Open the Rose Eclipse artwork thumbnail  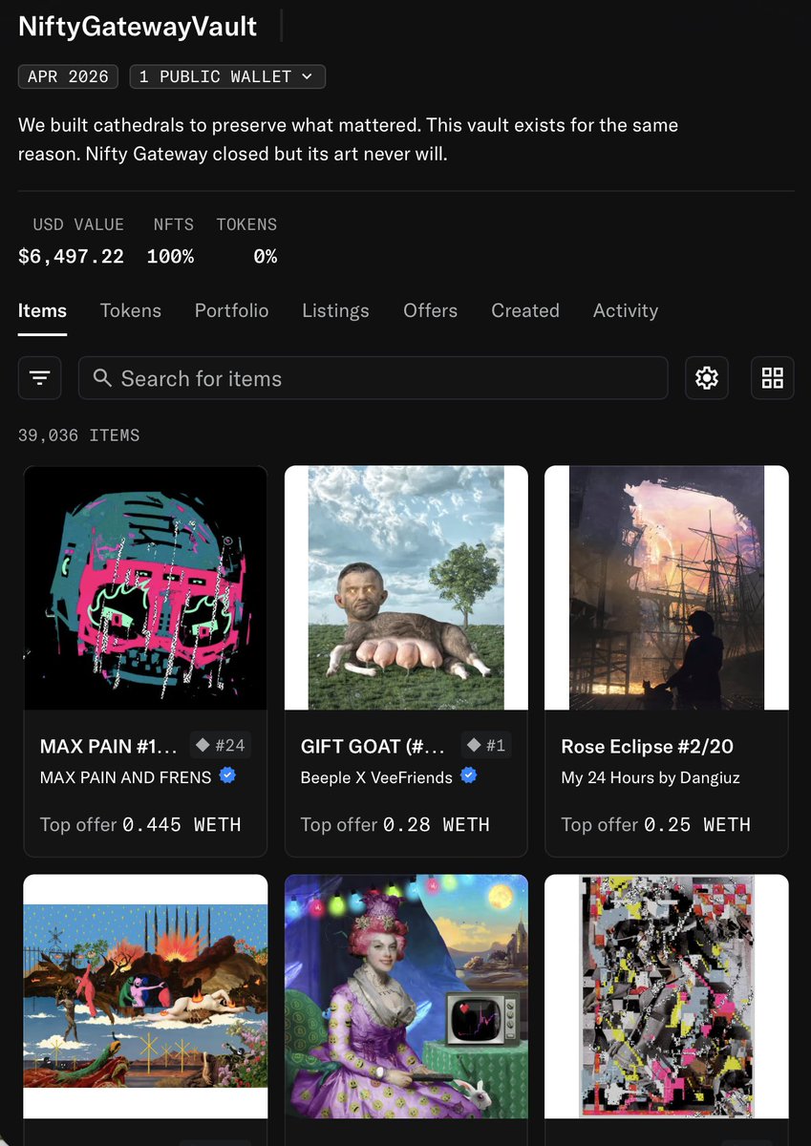point(667,587)
